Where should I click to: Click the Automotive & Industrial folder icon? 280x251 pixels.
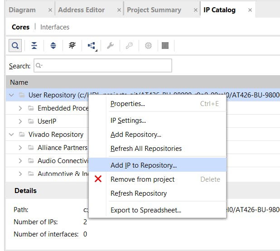[31, 174]
